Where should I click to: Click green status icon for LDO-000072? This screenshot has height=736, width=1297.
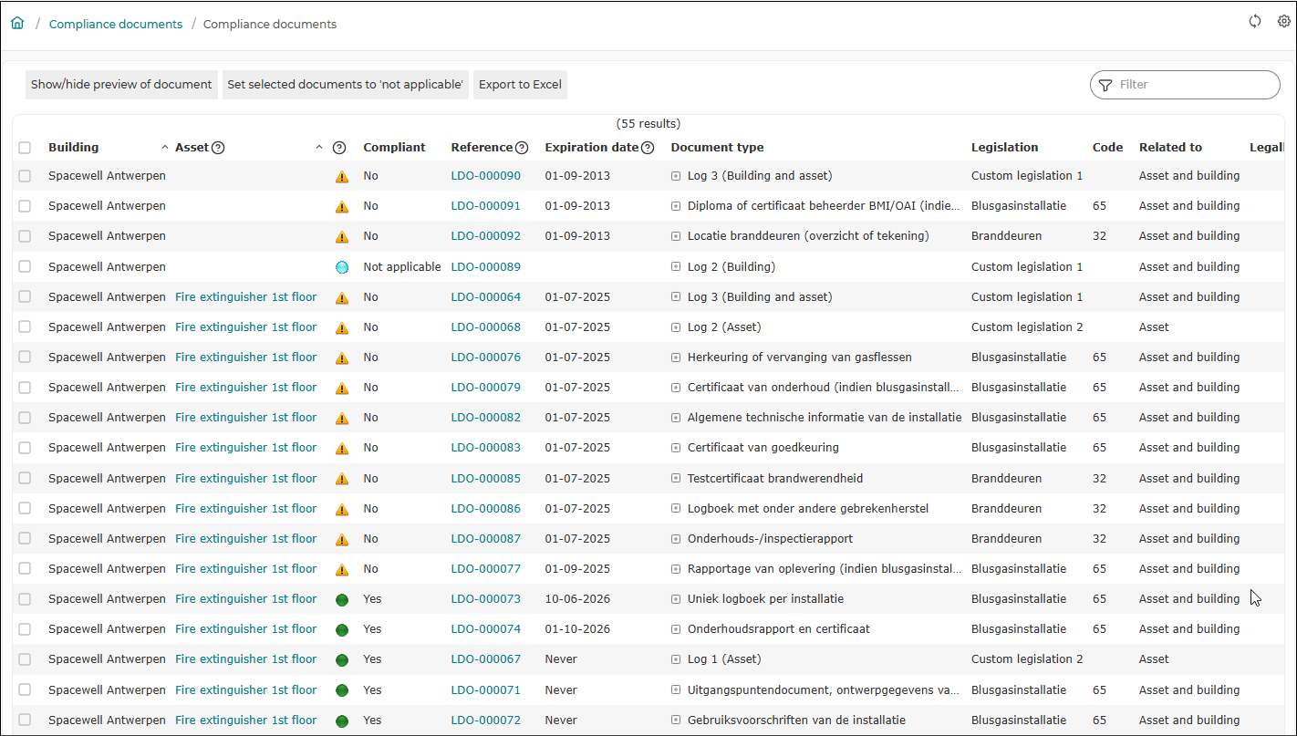[342, 720]
